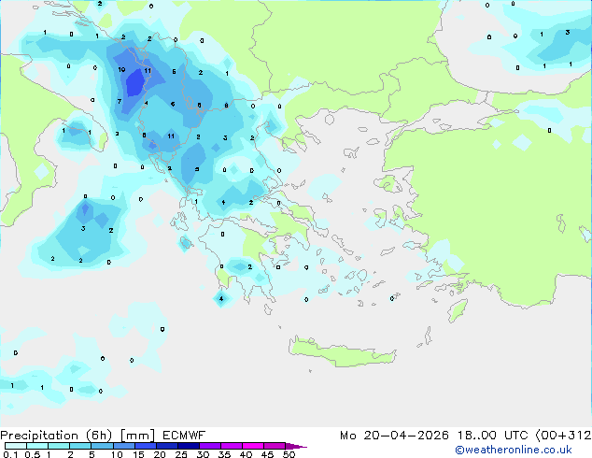
Task: Click the "10" value on the map
Action: coord(121,70)
